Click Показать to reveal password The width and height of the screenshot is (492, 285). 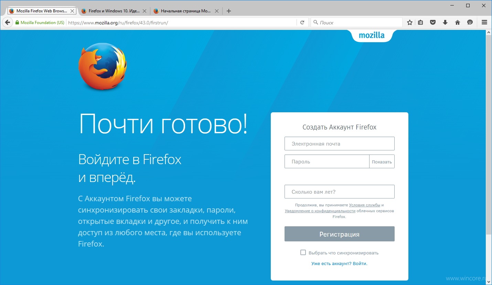[382, 162]
